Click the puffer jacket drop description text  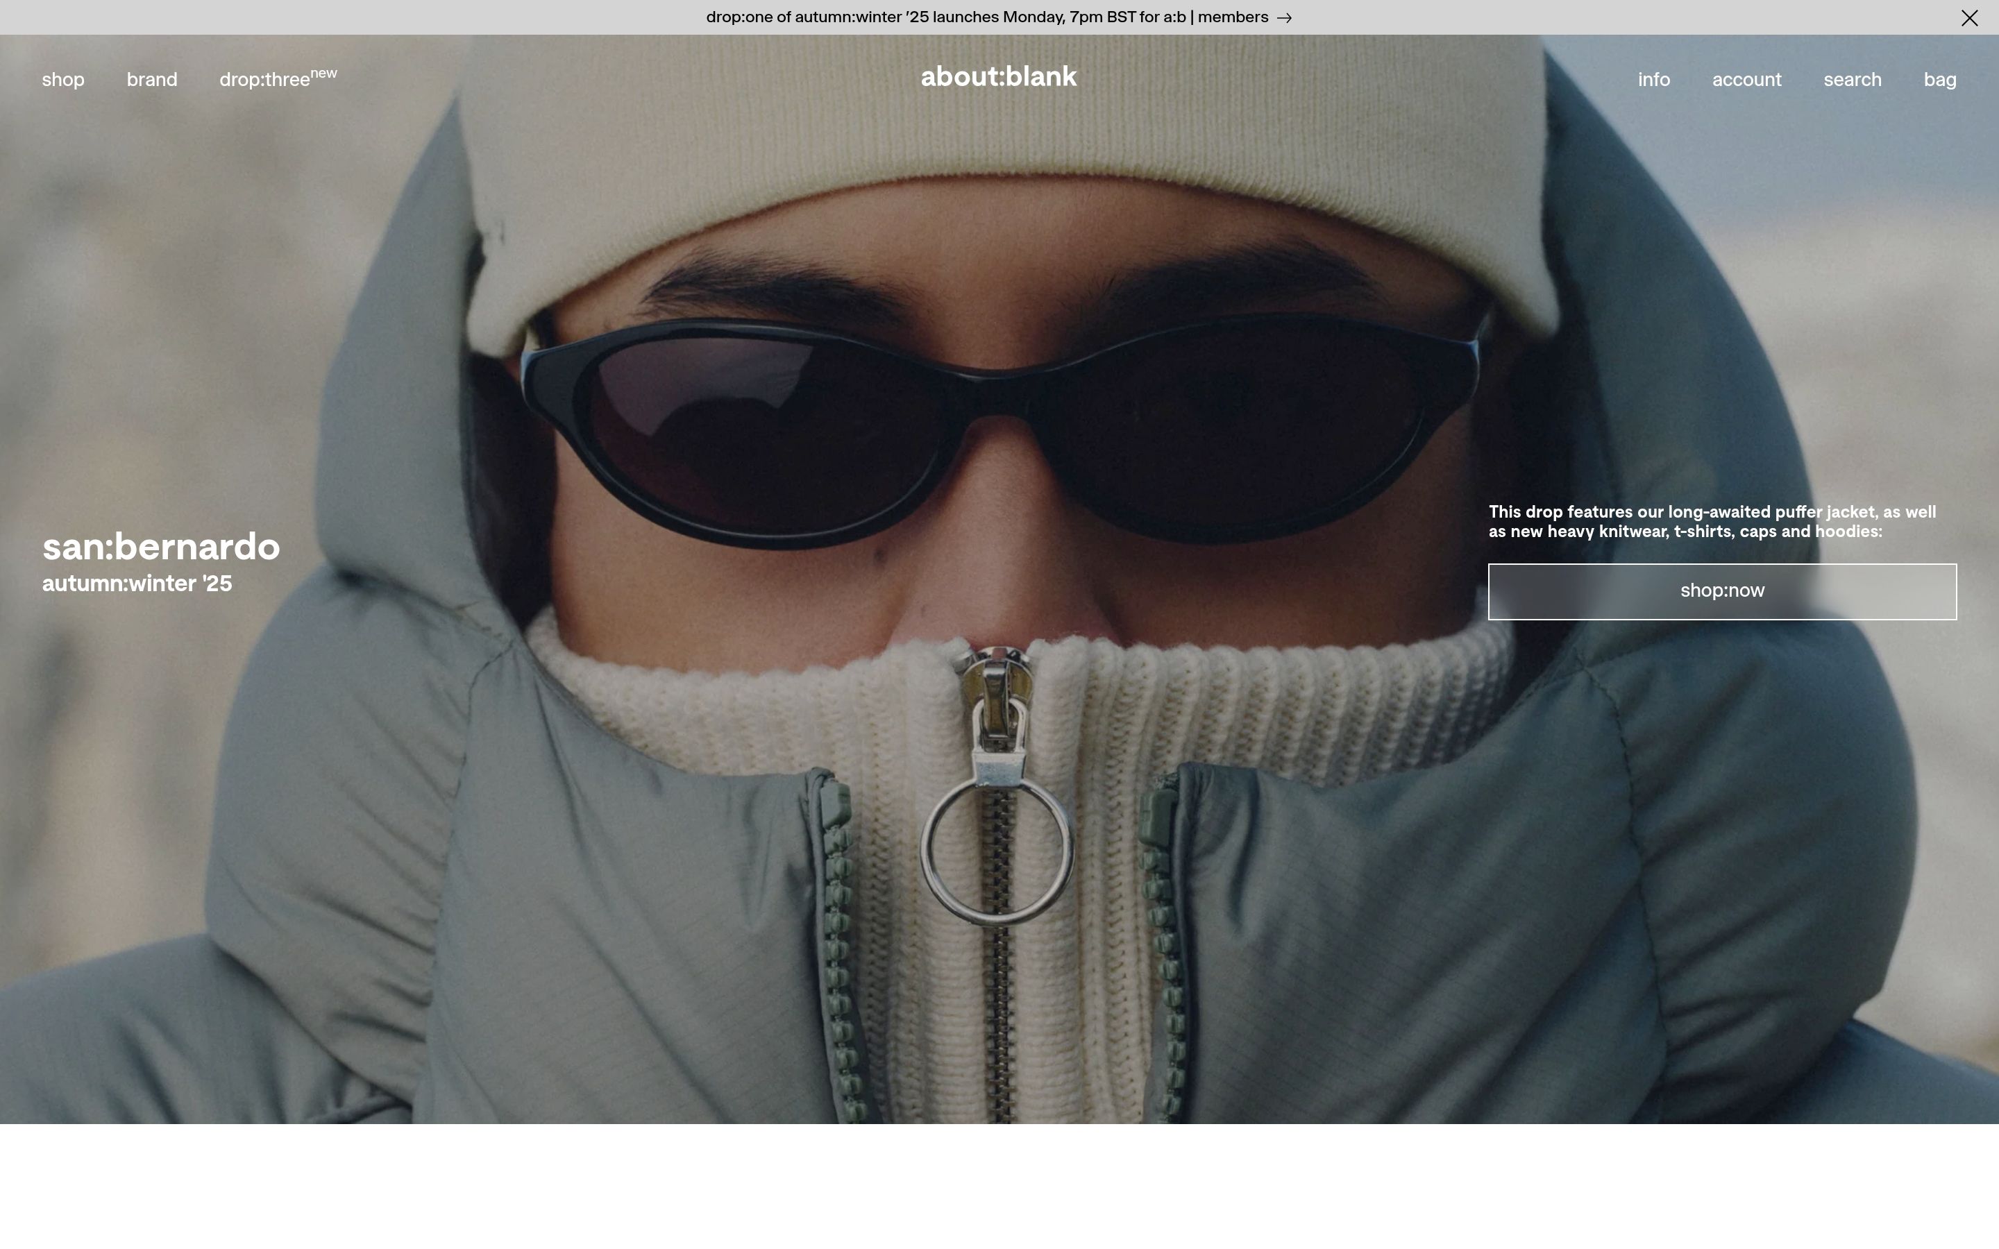pyautogui.click(x=1712, y=522)
